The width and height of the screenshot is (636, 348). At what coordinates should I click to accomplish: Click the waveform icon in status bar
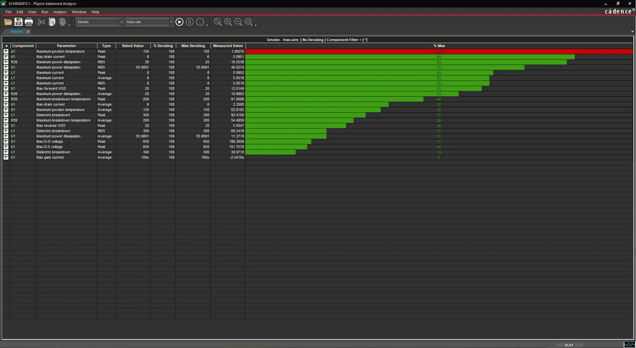click(629, 345)
